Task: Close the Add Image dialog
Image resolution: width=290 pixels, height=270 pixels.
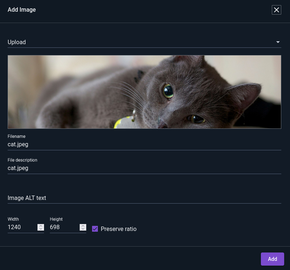Action: pyautogui.click(x=276, y=10)
